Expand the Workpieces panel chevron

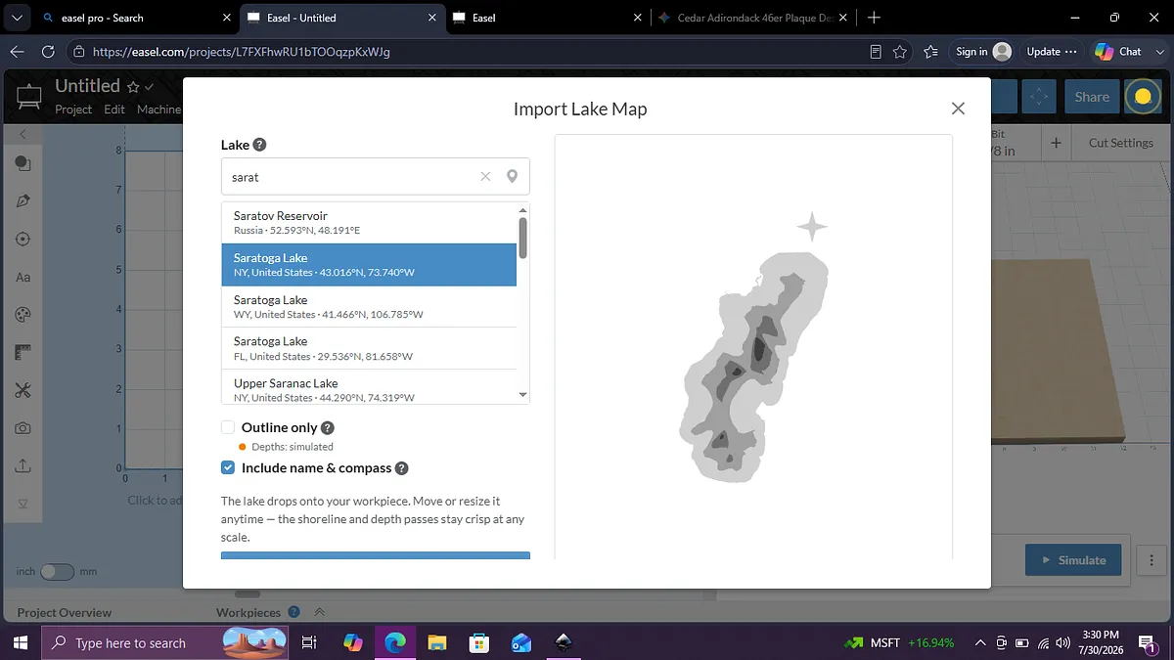(319, 613)
